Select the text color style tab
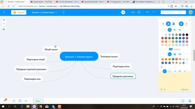The image size is (195, 109). 170,30
